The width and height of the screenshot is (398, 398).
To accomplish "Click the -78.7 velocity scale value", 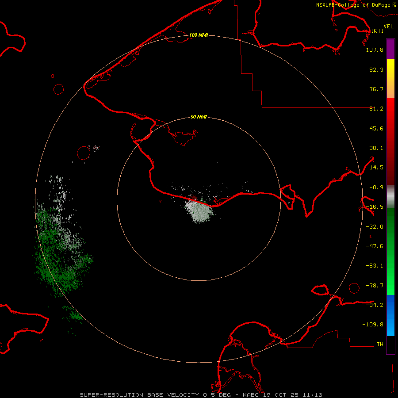I will tap(375, 286).
